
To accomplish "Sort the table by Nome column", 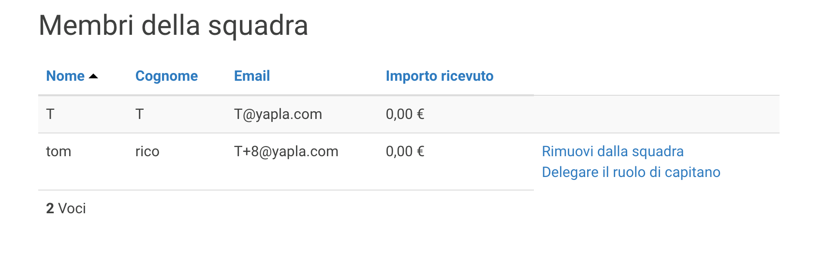I will (x=65, y=76).
